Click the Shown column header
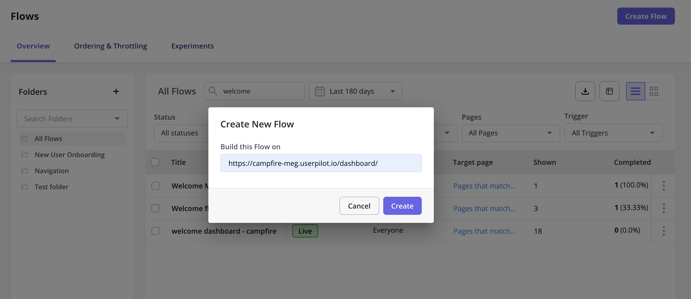This screenshot has height=299, width=691. pyautogui.click(x=545, y=162)
